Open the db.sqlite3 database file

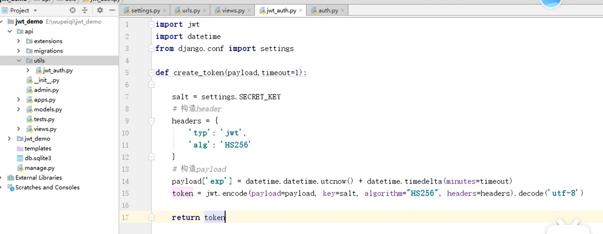(37, 158)
